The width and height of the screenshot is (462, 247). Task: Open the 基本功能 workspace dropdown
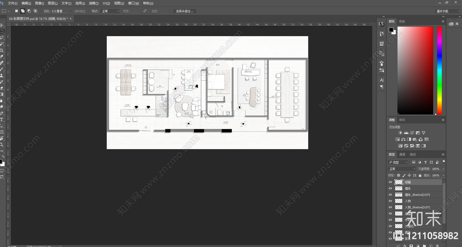448,11
